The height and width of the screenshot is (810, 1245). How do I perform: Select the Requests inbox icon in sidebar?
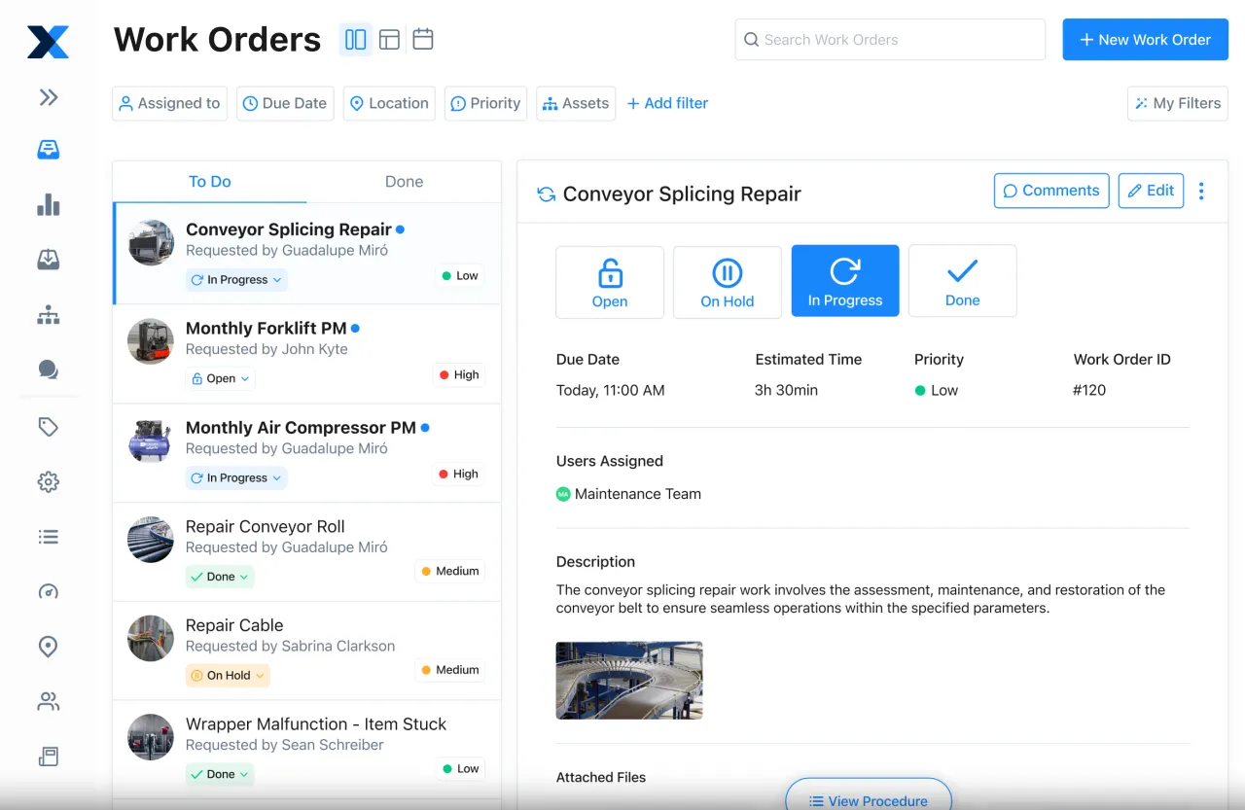[x=48, y=259]
